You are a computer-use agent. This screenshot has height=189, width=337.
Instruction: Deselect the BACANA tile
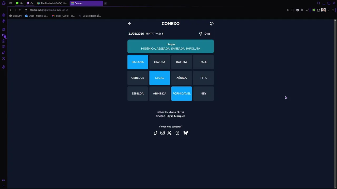pos(138,62)
